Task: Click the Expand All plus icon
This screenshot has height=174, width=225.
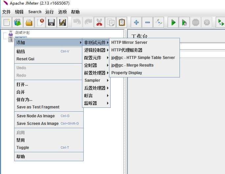Action: (x=136, y=22)
